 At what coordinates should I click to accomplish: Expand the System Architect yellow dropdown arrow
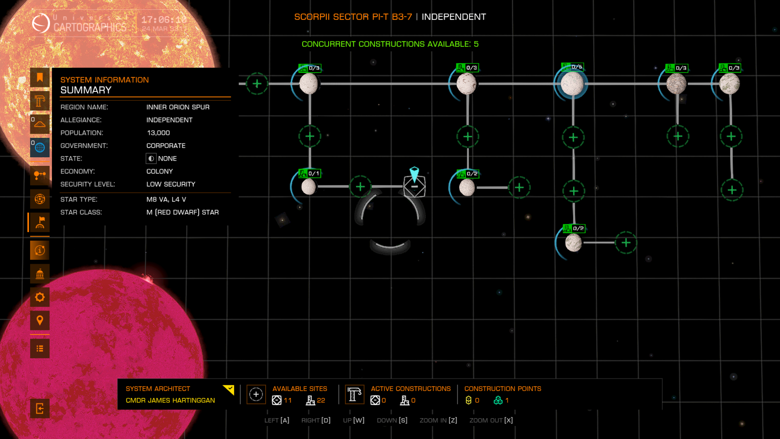(x=229, y=390)
